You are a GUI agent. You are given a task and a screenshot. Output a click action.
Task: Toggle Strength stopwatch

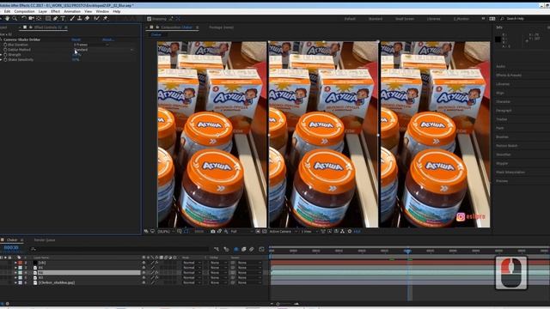pyautogui.click(x=5, y=55)
